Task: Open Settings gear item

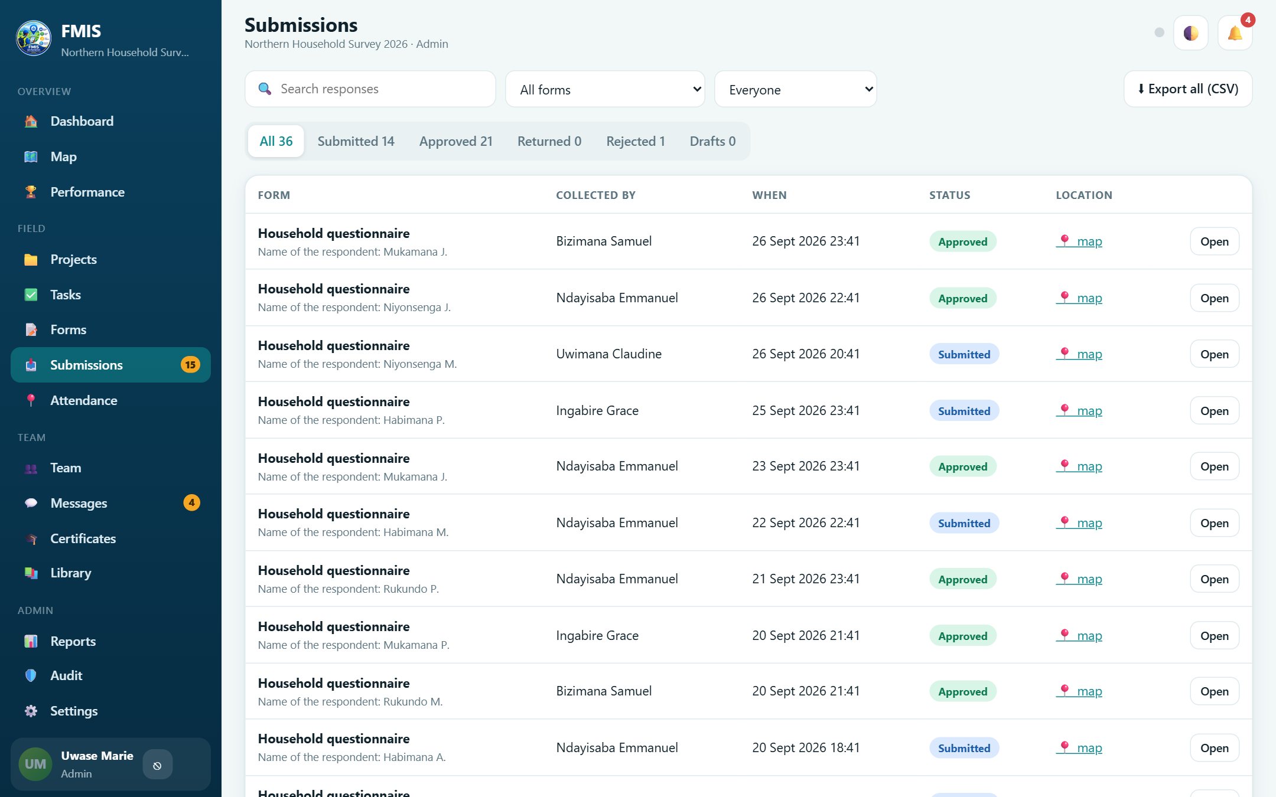Action: pos(110,711)
